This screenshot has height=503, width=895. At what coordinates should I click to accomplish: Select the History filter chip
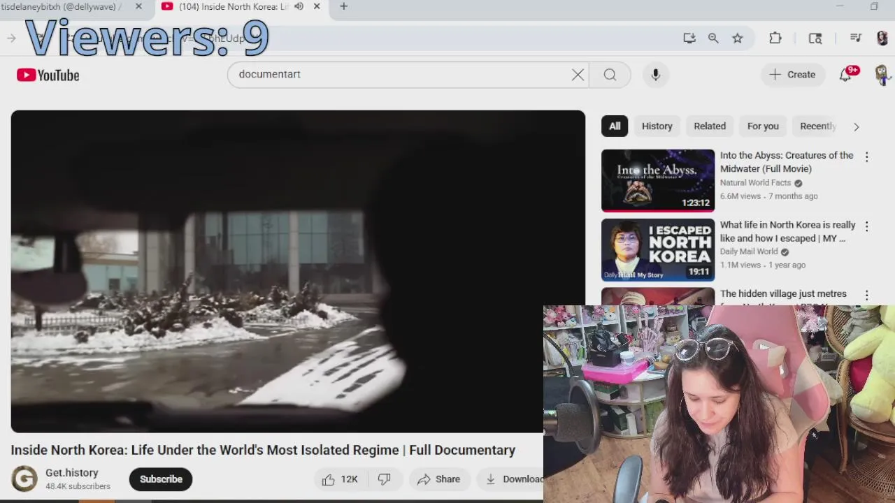click(657, 126)
